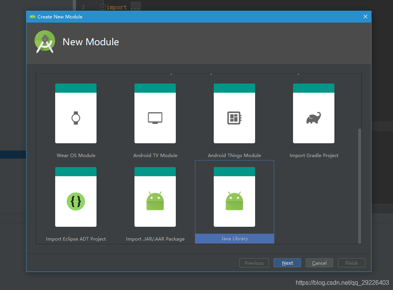This screenshot has width=393, height=290.
Task: Go to the Next step
Action: click(x=287, y=263)
